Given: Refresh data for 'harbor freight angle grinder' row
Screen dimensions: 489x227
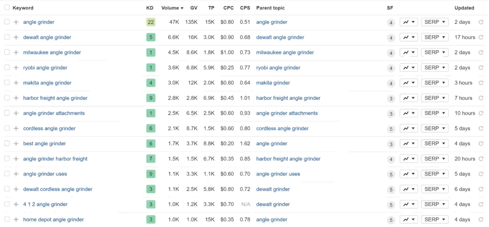Looking at the screenshot, I should [481, 98].
